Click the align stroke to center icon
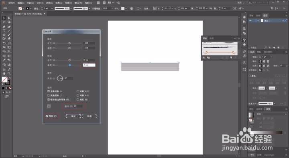This screenshot has height=158, width=289. (x=261, y=70)
